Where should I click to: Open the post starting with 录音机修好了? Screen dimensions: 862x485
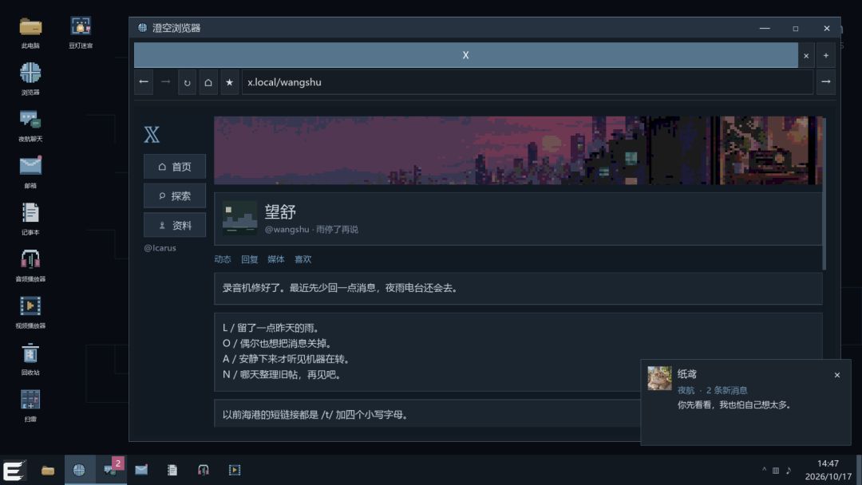click(518, 288)
